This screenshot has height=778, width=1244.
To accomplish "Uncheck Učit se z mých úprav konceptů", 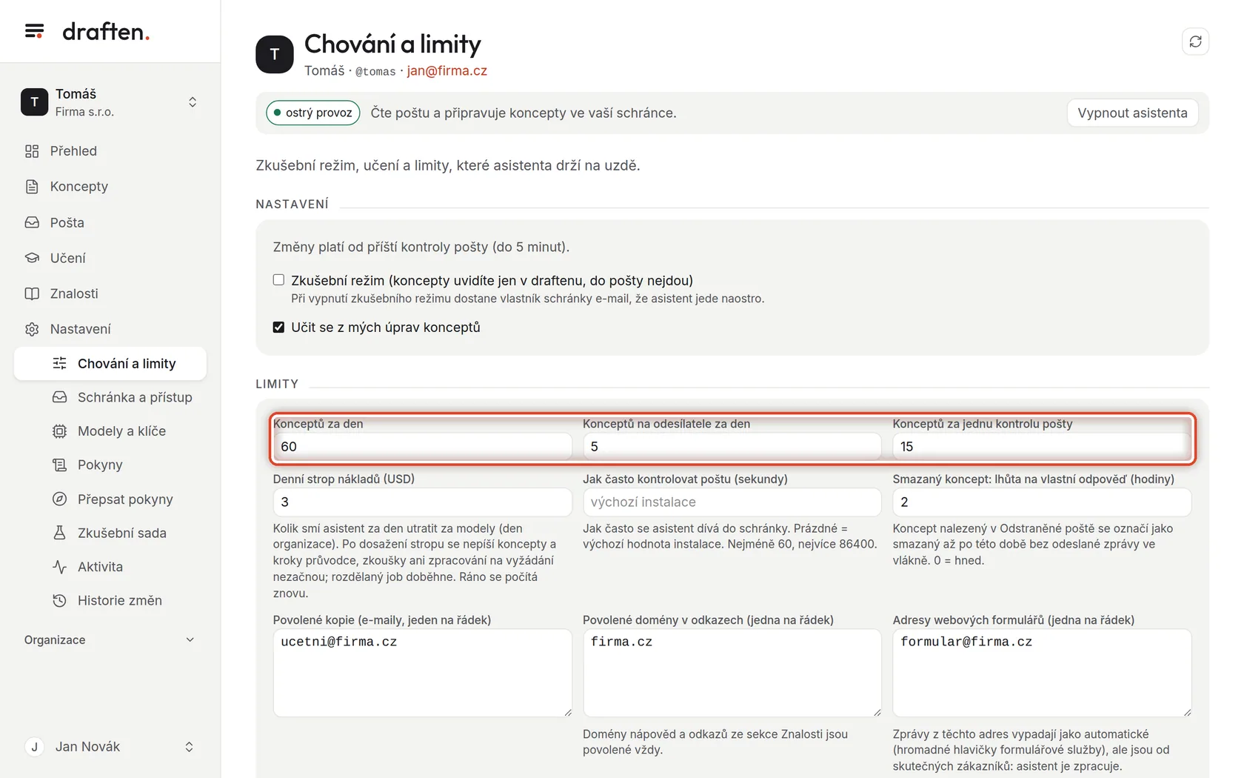I will pyautogui.click(x=278, y=327).
